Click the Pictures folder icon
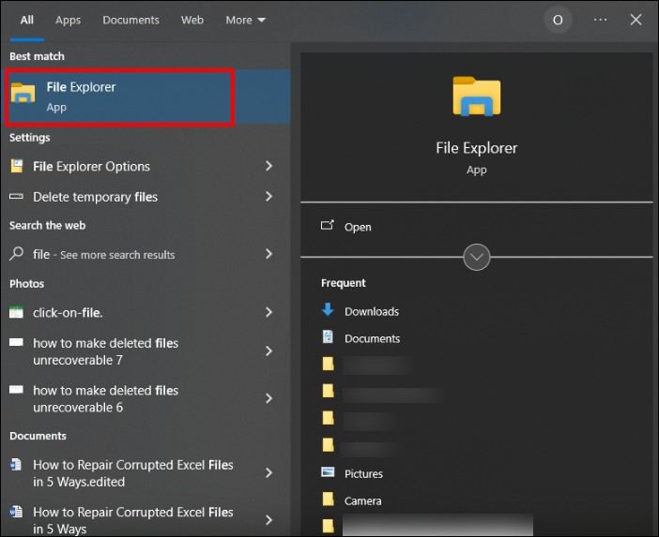The height and width of the screenshot is (537, 659). tap(328, 473)
